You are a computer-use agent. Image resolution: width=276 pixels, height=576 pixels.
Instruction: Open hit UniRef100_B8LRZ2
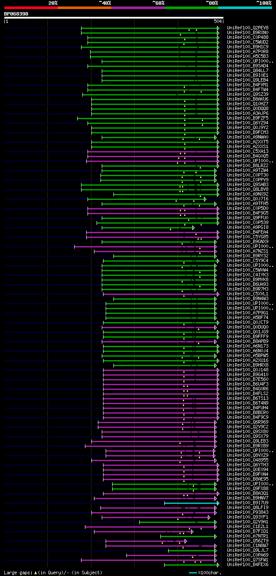pyautogui.click(x=248, y=165)
